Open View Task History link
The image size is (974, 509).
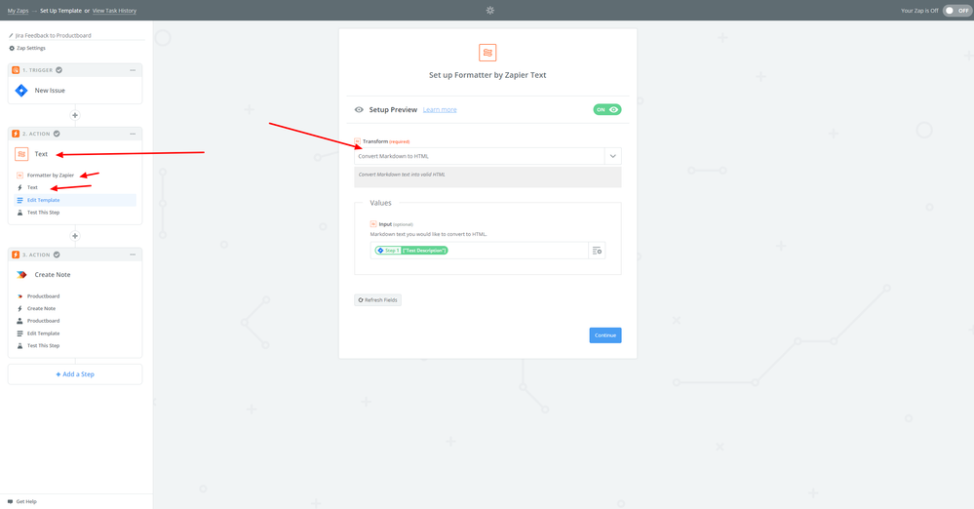click(114, 11)
